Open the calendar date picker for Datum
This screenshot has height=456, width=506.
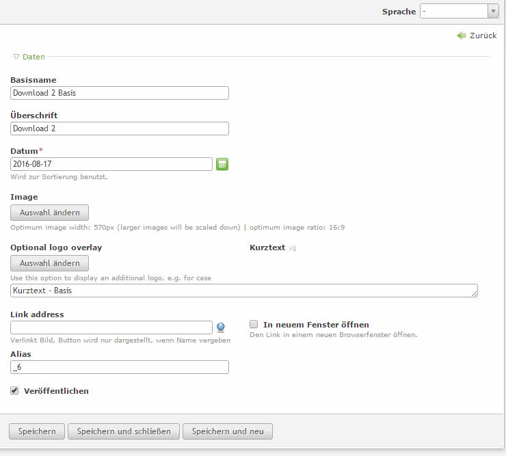[222, 164]
